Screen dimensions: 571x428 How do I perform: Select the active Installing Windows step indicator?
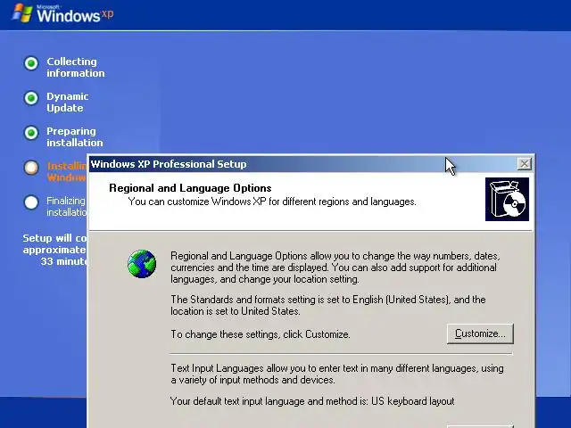click(x=31, y=168)
